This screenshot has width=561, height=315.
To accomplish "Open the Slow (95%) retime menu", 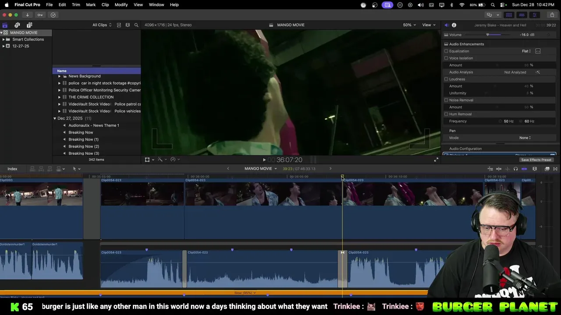I will coord(245,293).
